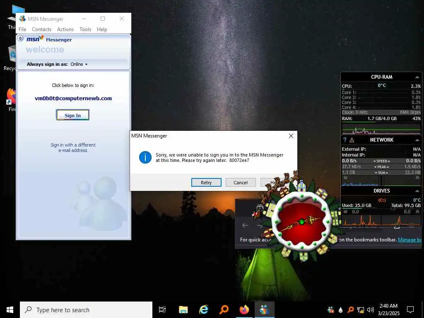Open the orange magnifier app in taskbar

224,310
